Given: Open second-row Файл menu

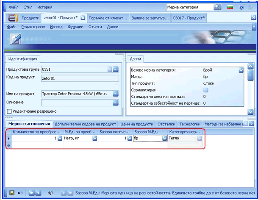Looking at the screenshot, I should [x=11, y=27].
